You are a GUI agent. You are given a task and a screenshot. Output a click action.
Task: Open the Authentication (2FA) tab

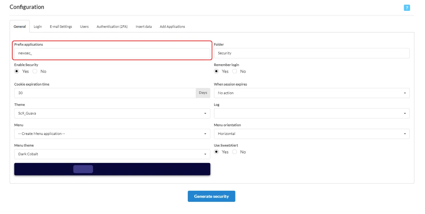coord(112,27)
